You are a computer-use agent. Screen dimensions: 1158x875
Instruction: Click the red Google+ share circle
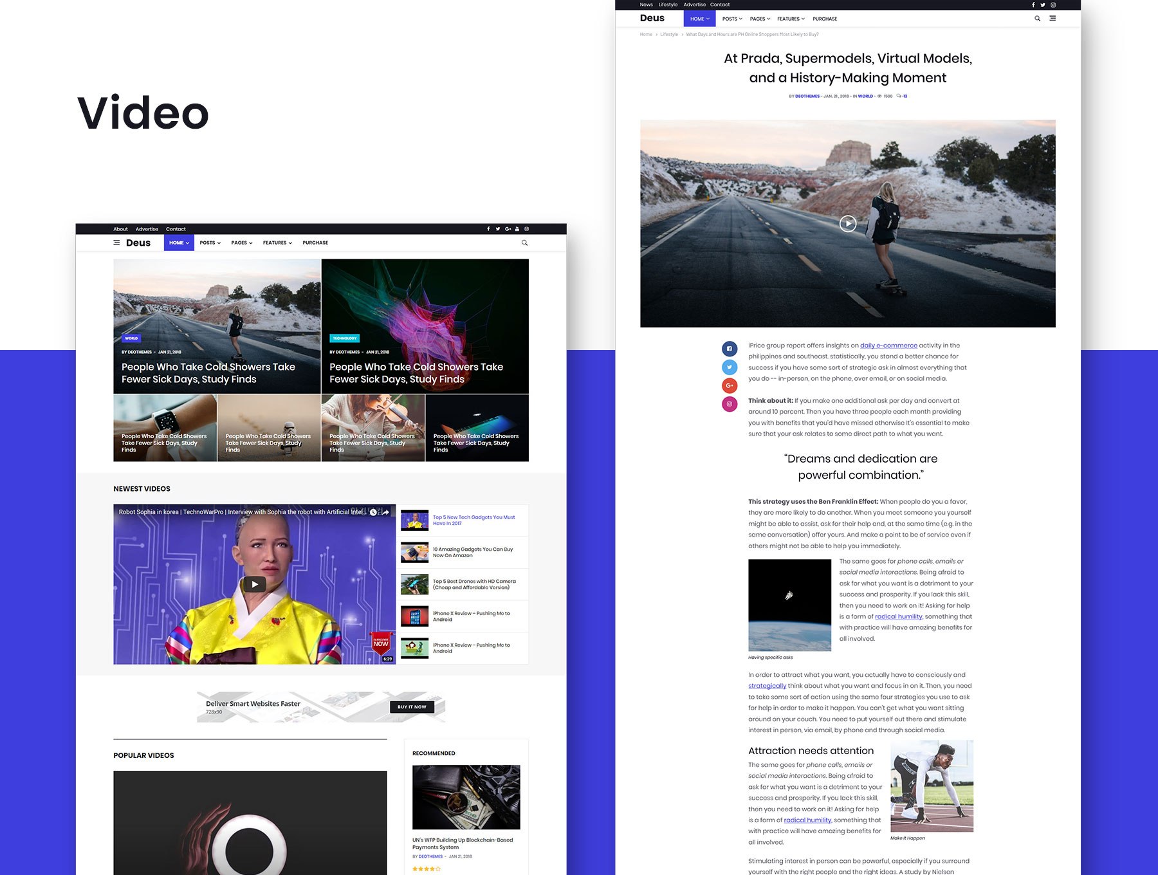click(x=729, y=385)
